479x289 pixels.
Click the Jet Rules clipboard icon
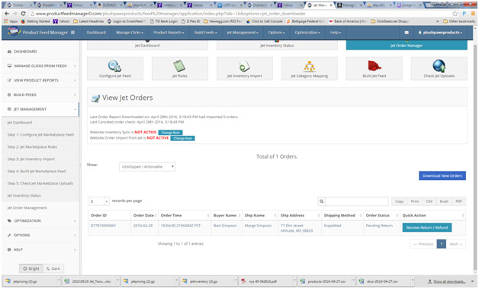click(x=179, y=66)
